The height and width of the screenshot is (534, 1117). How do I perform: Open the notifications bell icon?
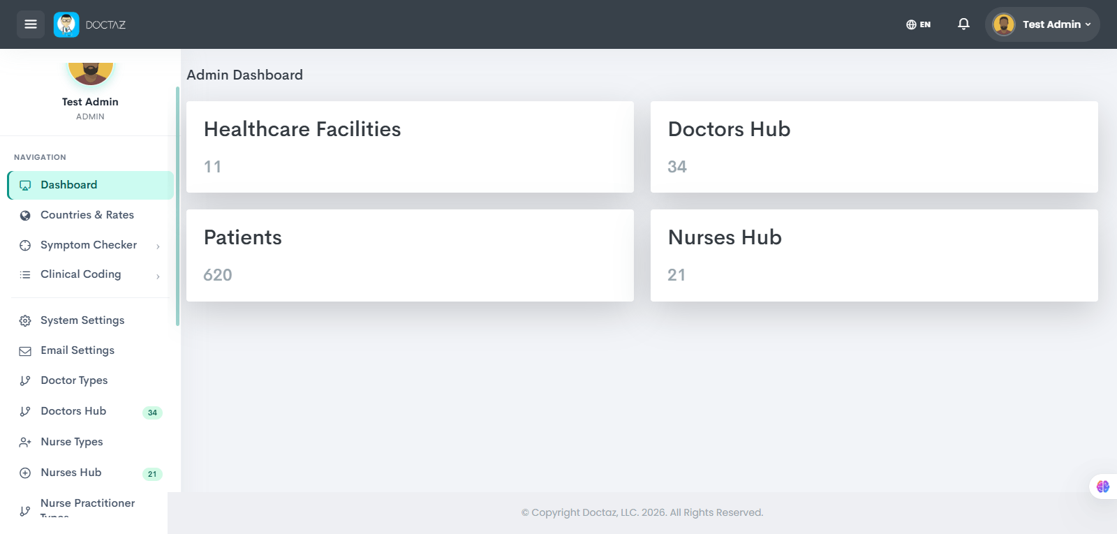point(963,24)
